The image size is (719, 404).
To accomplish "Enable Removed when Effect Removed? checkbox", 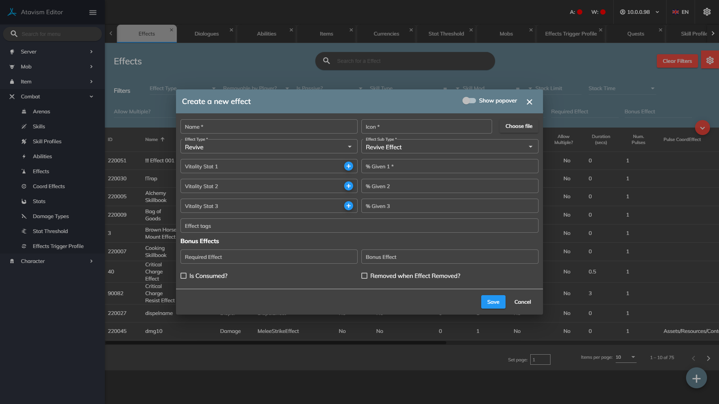I will point(364,276).
